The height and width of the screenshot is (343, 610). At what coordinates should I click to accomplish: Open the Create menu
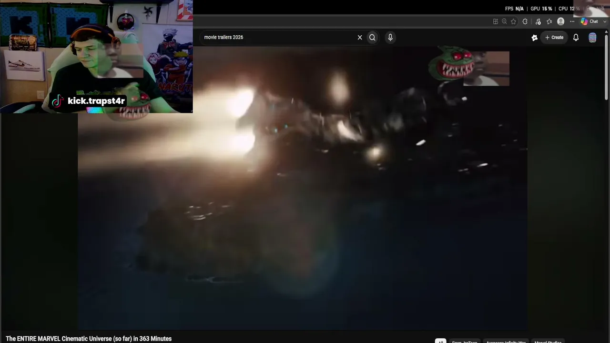554,37
